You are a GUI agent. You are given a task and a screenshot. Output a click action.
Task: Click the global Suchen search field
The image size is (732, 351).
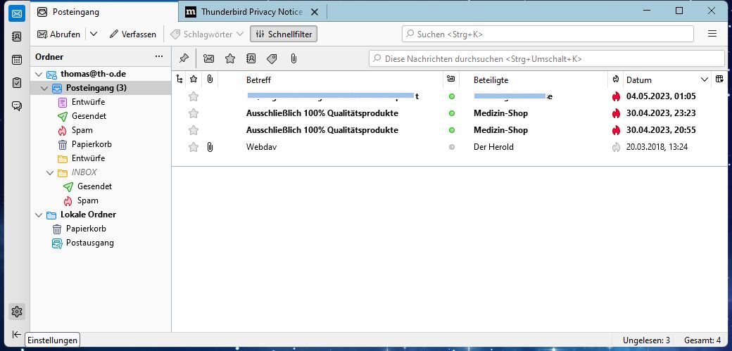(x=548, y=34)
